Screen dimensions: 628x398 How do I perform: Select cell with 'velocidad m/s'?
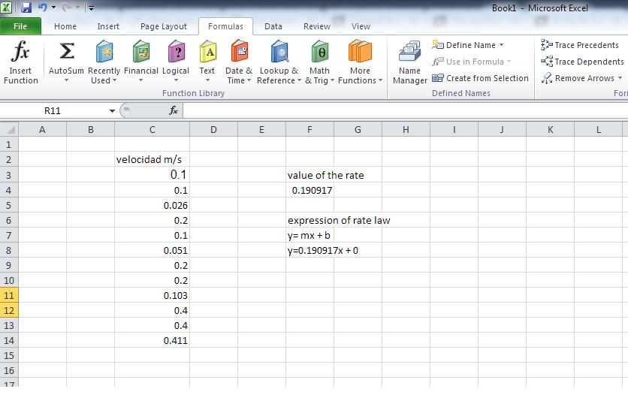[152, 159]
